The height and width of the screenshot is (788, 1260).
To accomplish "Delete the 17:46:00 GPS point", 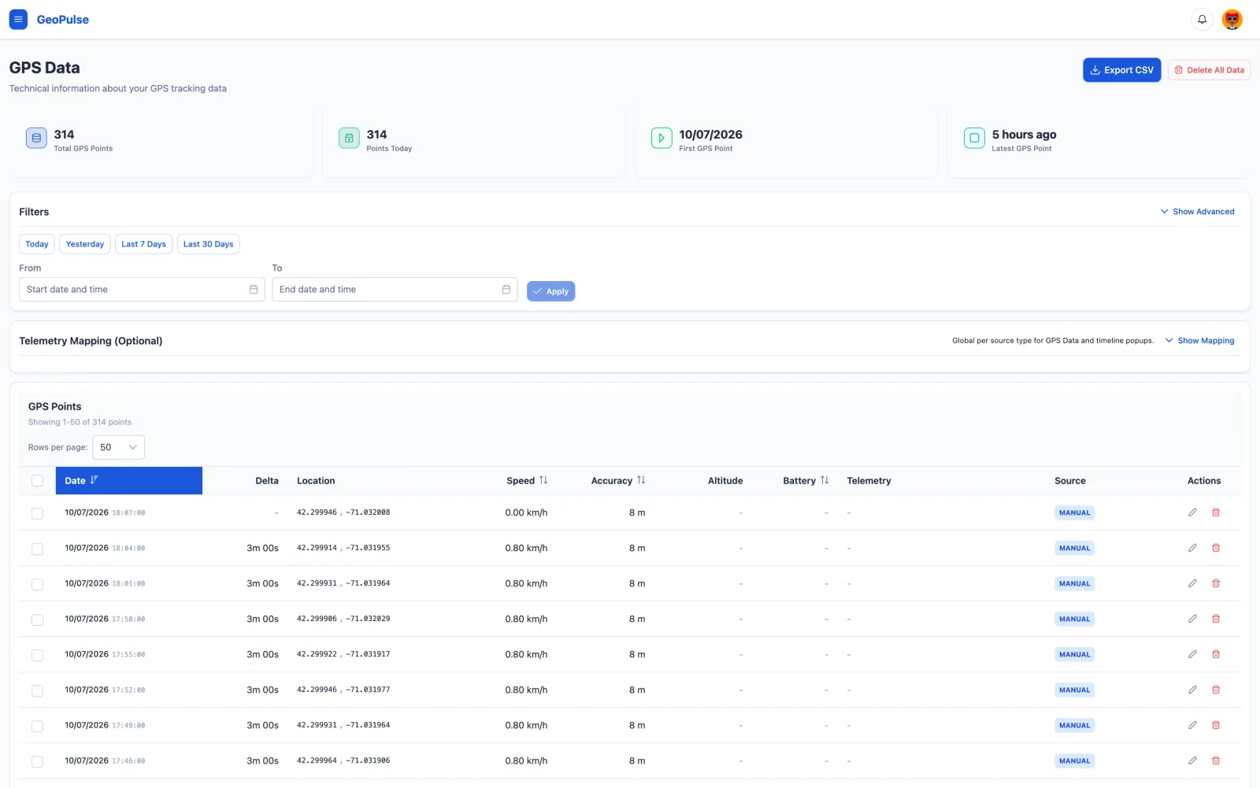I will (x=1216, y=760).
